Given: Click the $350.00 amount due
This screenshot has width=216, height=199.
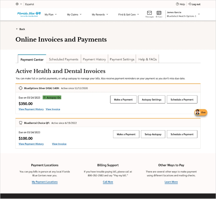Looking at the screenshot, I should pyautogui.click(x=26, y=104).
